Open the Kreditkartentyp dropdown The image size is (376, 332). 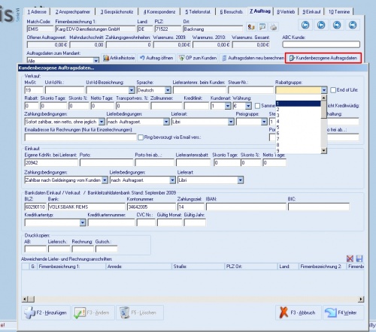83,222
